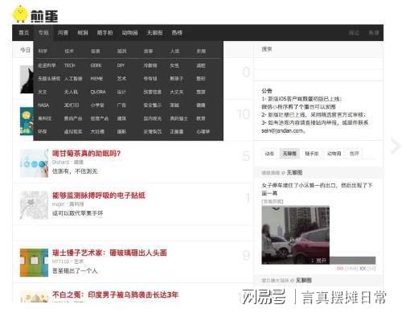Switch to 随手拍 tab in sidebar
The image size is (402, 313).
[x=312, y=154]
